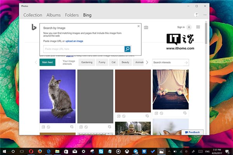Block the curtain backdrop photo

click(162, 113)
